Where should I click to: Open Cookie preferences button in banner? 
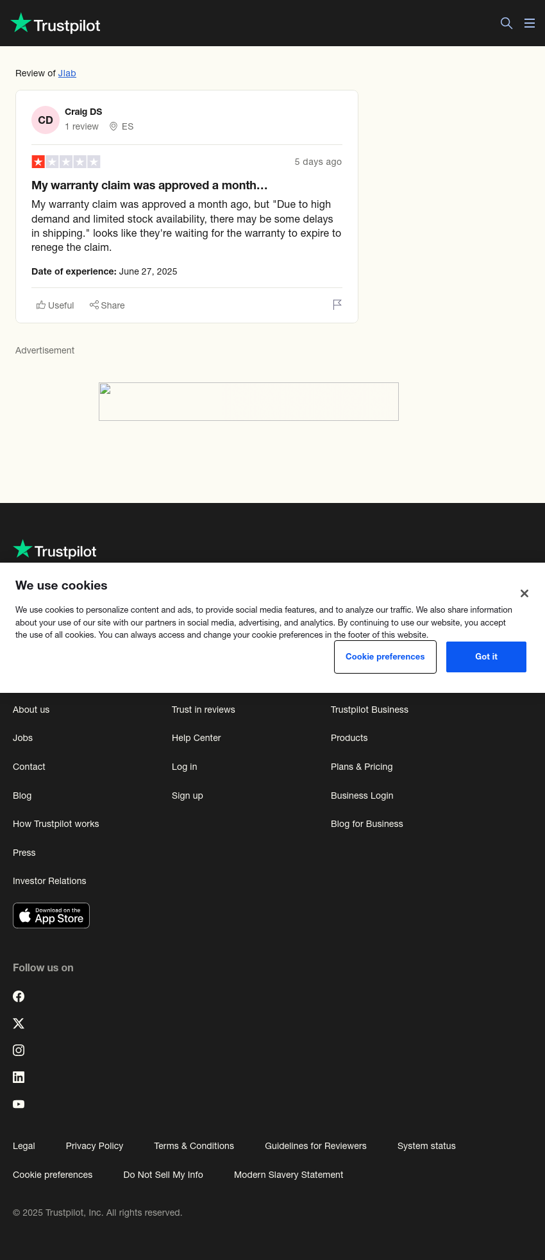[385, 657]
